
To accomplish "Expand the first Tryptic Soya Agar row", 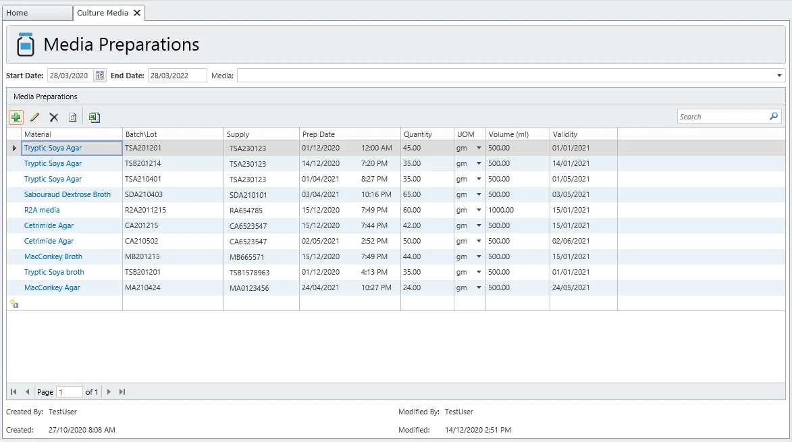I will [x=14, y=148].
